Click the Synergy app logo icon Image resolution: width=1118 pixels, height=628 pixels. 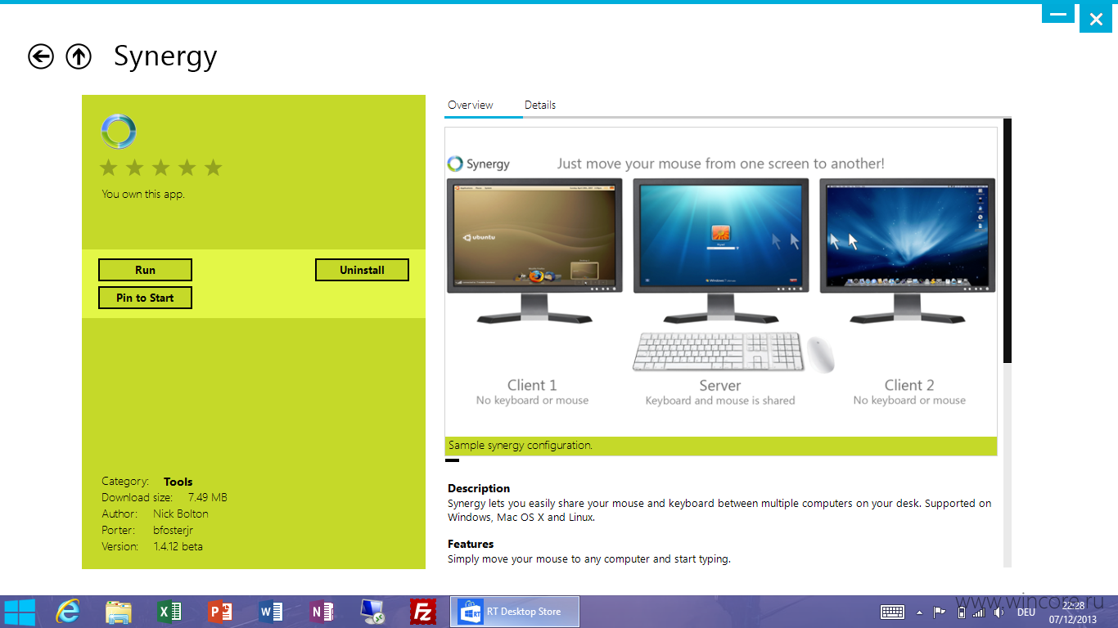[x=119, y=132]
